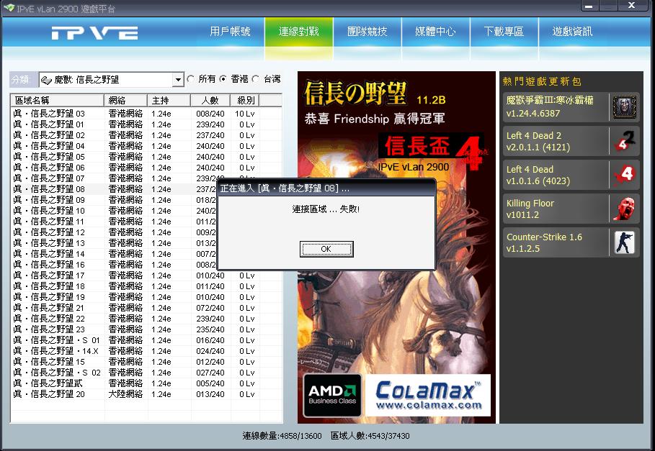Click the Warcraft III Frozen Throne update icon
This screenshot has width=655, height=451.
(x=624, y=107)
